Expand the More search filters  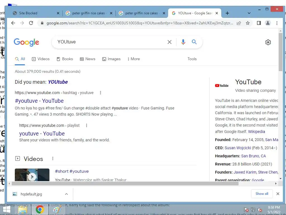pyautogui.click(x=134, y=59)
